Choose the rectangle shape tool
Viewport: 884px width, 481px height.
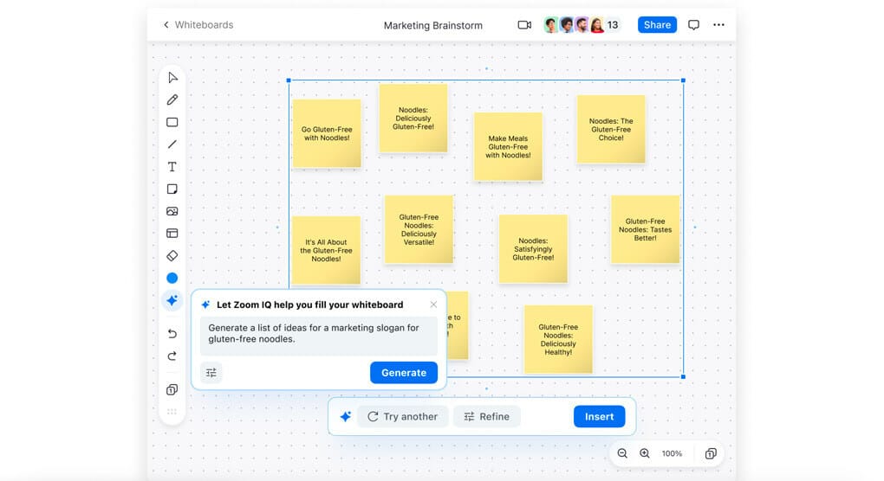click(172, 122)
